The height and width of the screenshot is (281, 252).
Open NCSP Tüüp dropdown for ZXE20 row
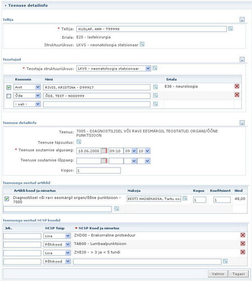point(57,253)
